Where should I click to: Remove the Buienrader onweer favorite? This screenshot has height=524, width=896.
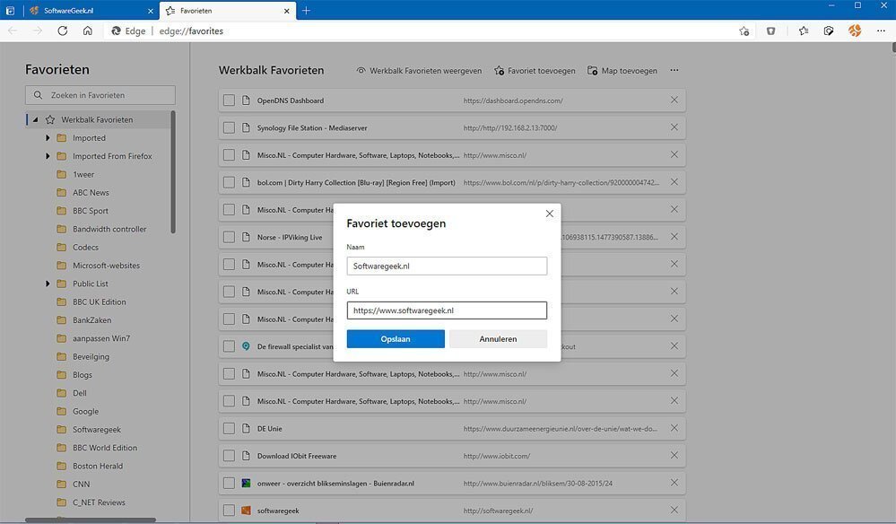point(674,483)
